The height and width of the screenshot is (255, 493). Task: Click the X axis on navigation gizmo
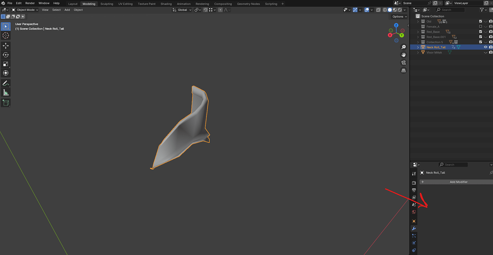[x=390, y=35]
